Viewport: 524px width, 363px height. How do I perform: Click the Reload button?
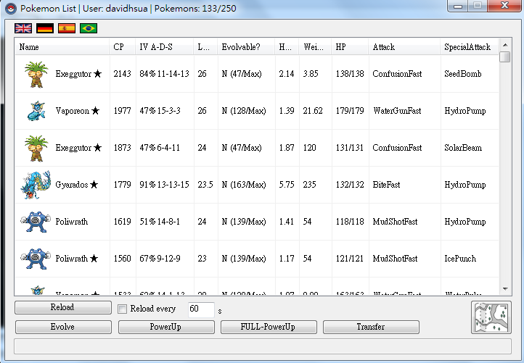[x=63, y=307]
